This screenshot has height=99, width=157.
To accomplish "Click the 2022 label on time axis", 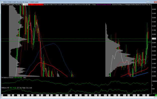I will click(x=125, y=95).
